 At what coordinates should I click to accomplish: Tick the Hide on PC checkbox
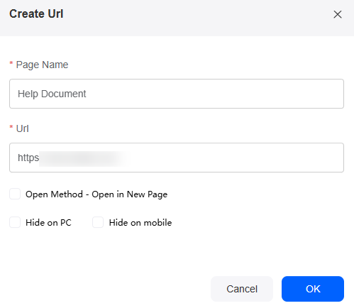(15, 222)
